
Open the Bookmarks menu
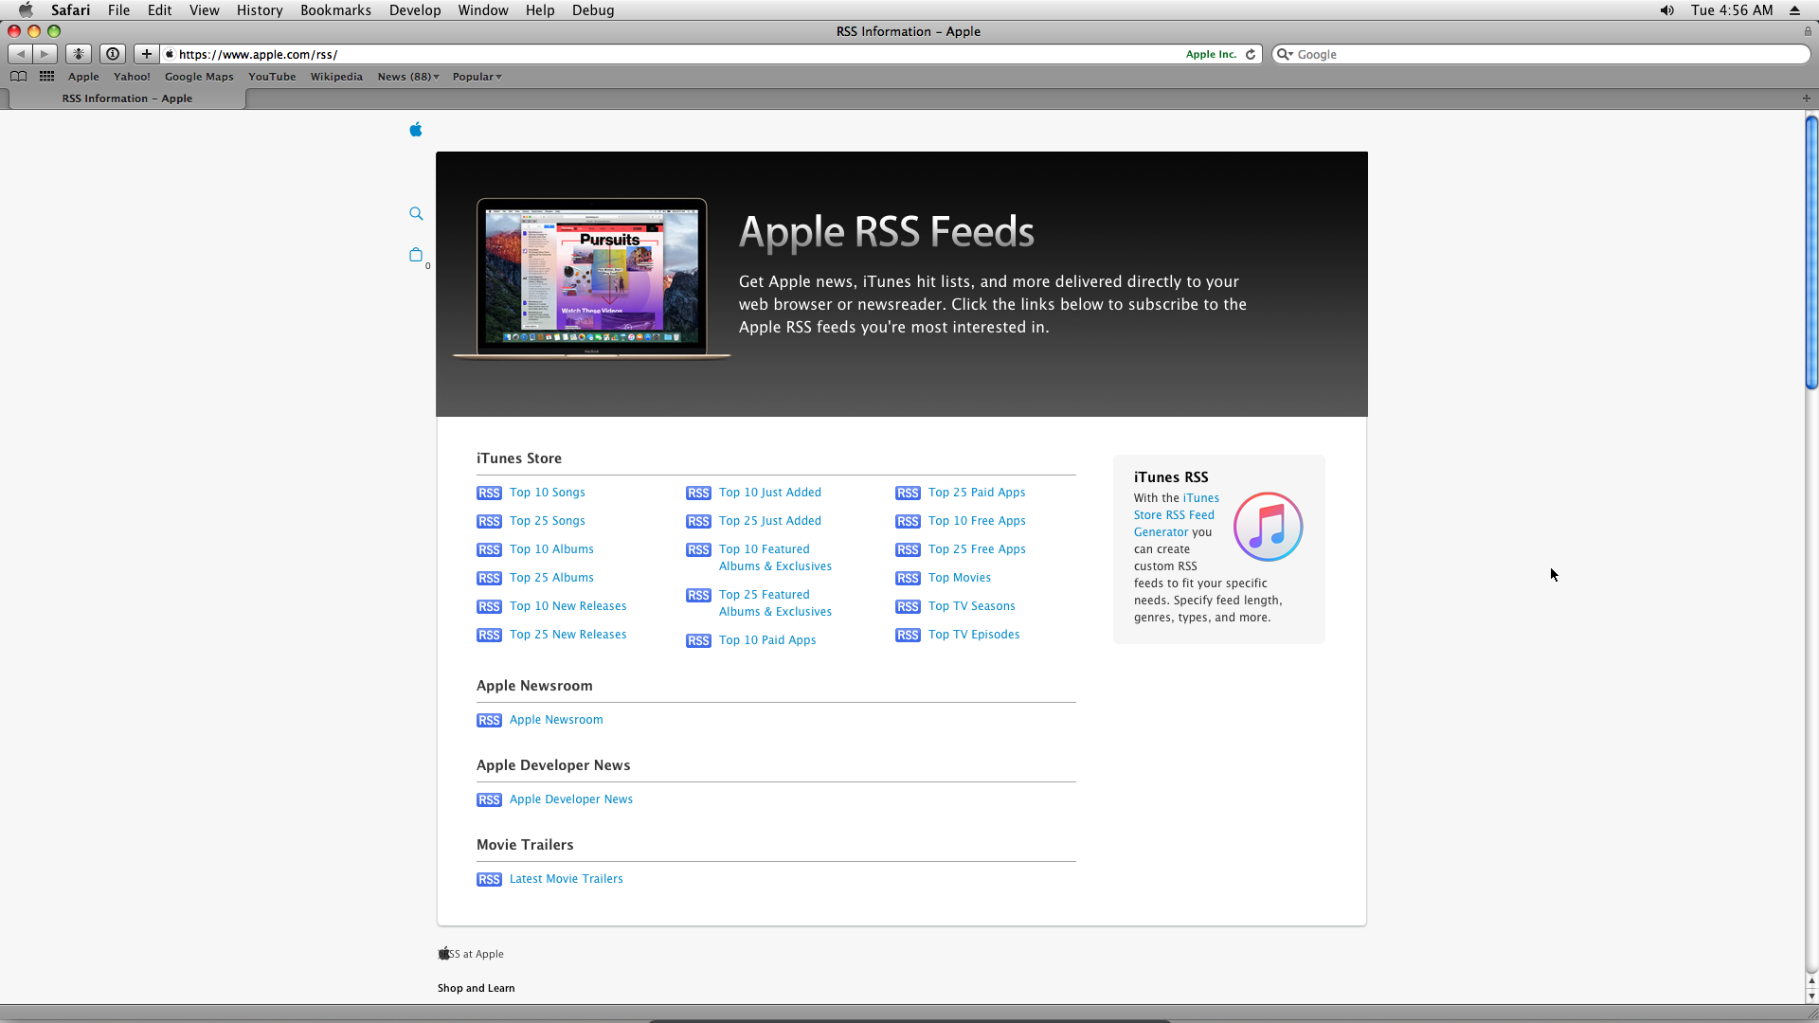[335, 10]
